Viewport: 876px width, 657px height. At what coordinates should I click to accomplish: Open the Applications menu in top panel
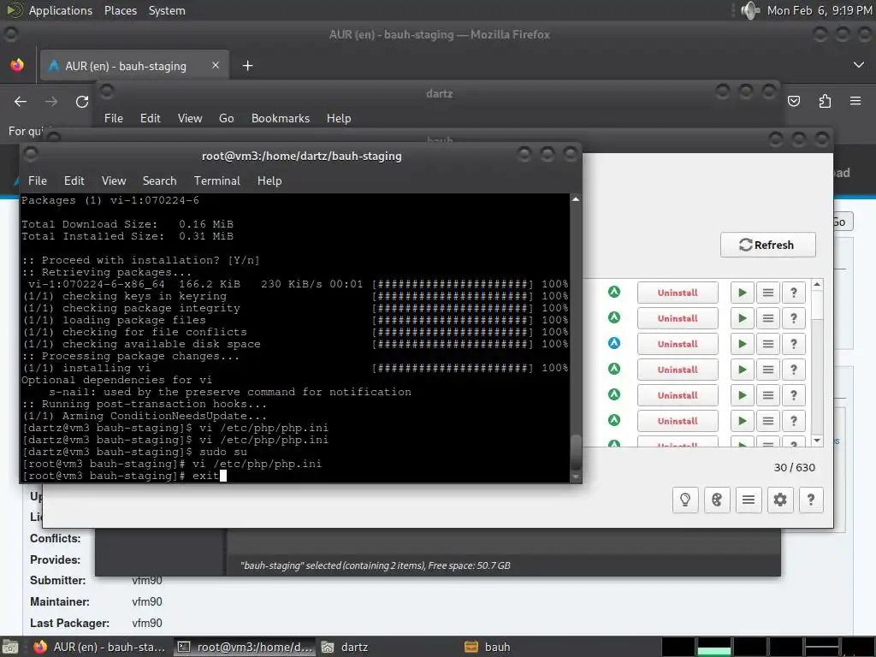[61, 10]
